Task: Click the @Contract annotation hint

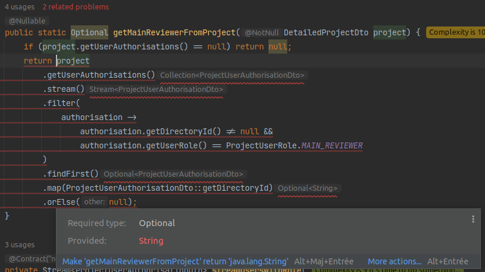Action: pos(31,258)
